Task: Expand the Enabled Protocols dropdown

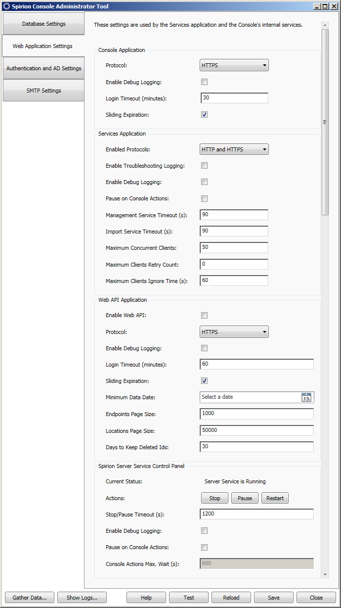Action: [x=234, y=149]
